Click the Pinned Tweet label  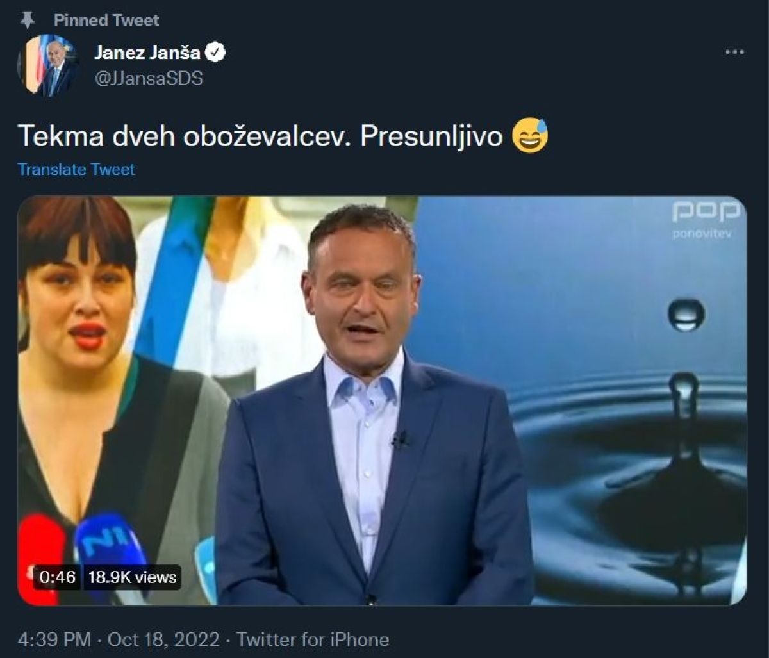[105, 20]
